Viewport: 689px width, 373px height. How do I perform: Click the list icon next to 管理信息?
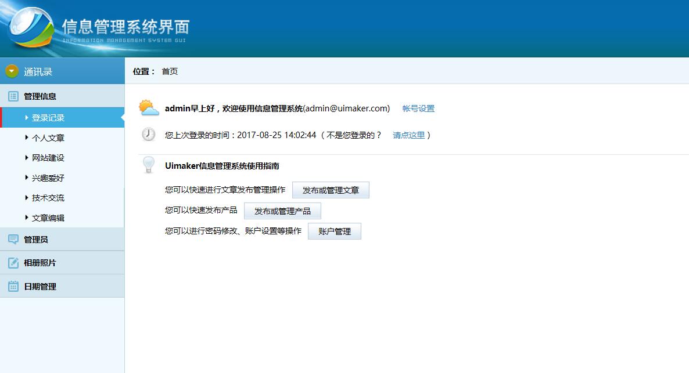click(13, 96)
